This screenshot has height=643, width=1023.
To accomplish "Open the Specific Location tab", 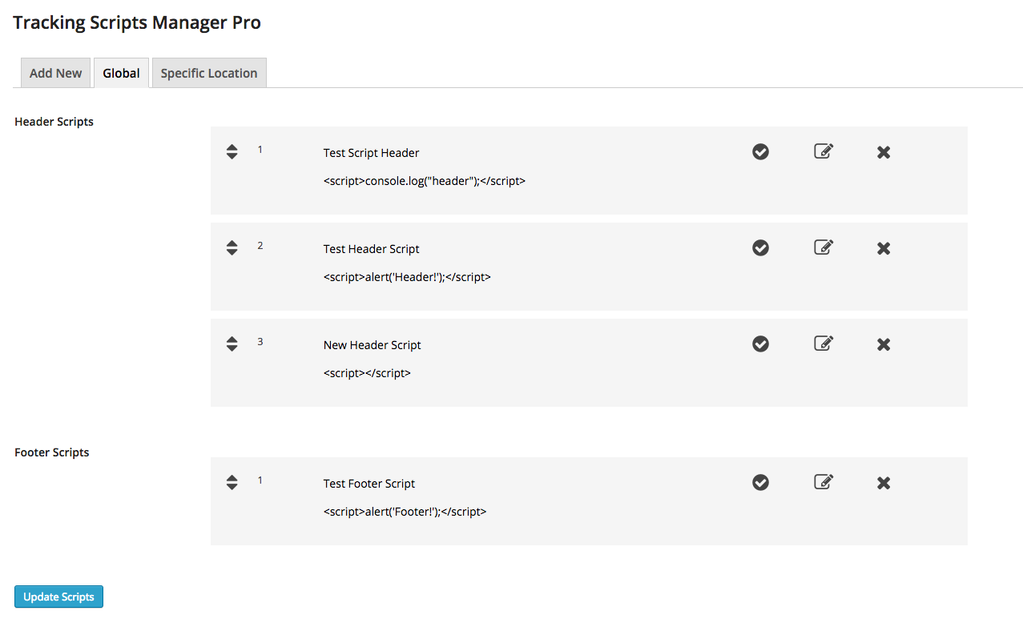I will pyautogui.click(x=209, y=73).
